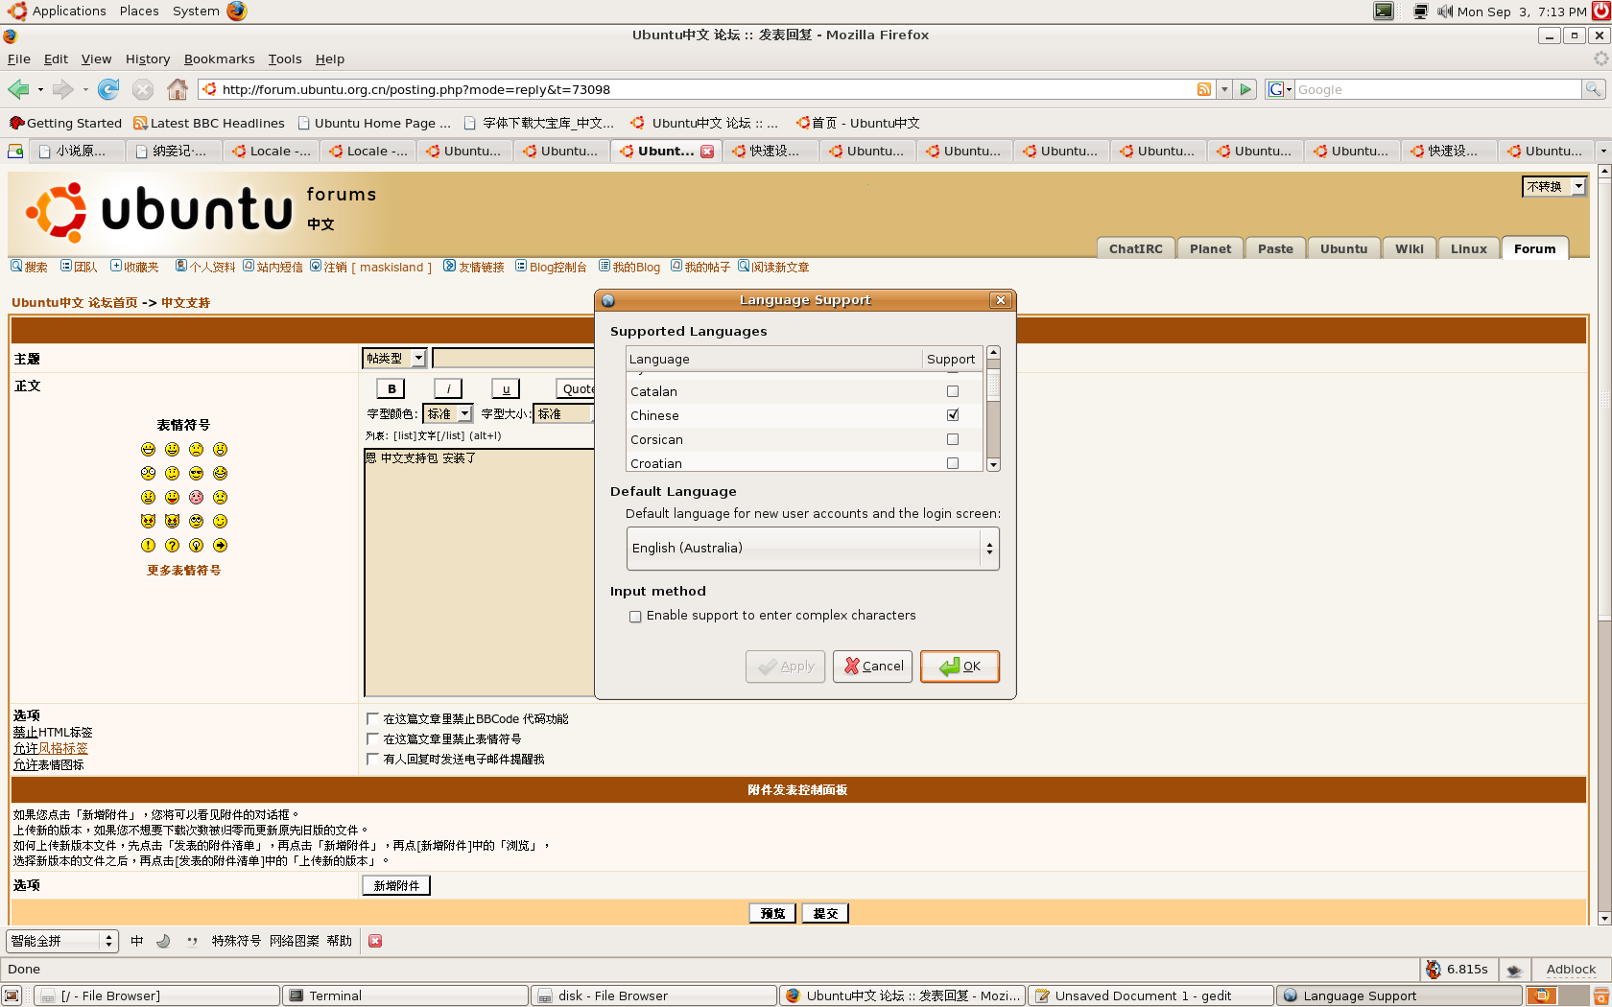Open the 智能全拼 input method selector
The image size is (1612, 1007).
[x=61, y=941]
